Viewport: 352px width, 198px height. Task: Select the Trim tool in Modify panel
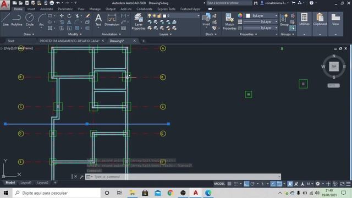(77, 16)
